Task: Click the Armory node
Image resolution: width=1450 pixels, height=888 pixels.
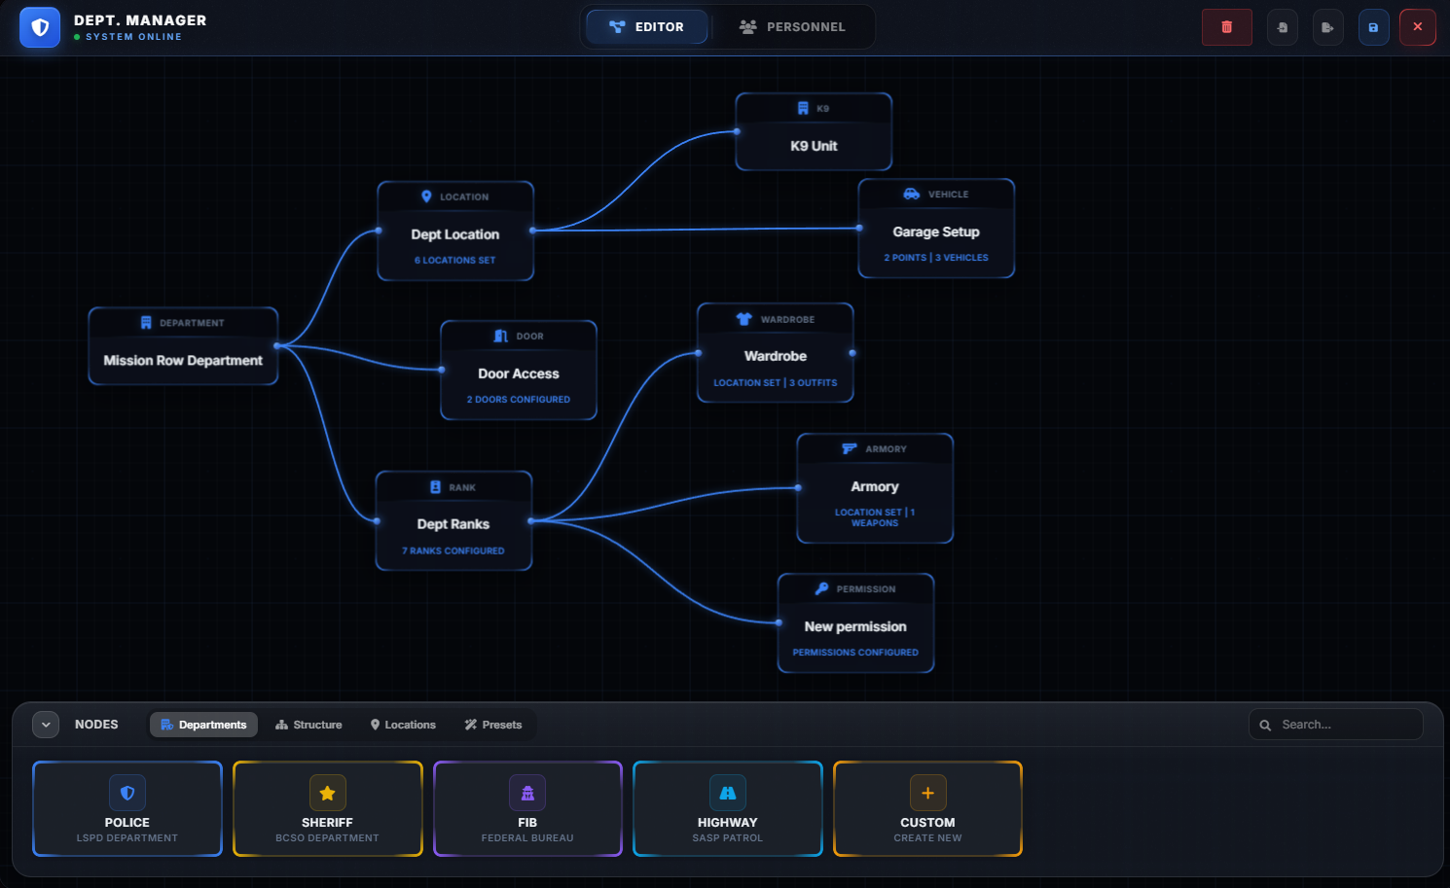Action: (x=875, y=488)
